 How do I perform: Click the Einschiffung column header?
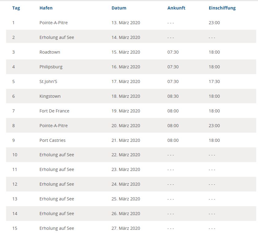[x=222, y=8]
